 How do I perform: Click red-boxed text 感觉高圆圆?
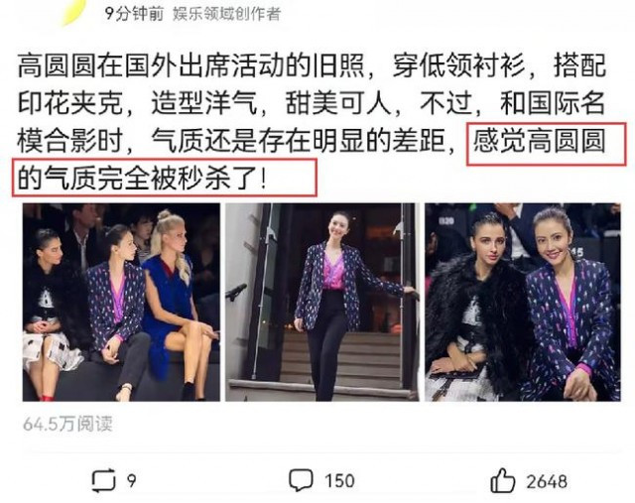539,141
